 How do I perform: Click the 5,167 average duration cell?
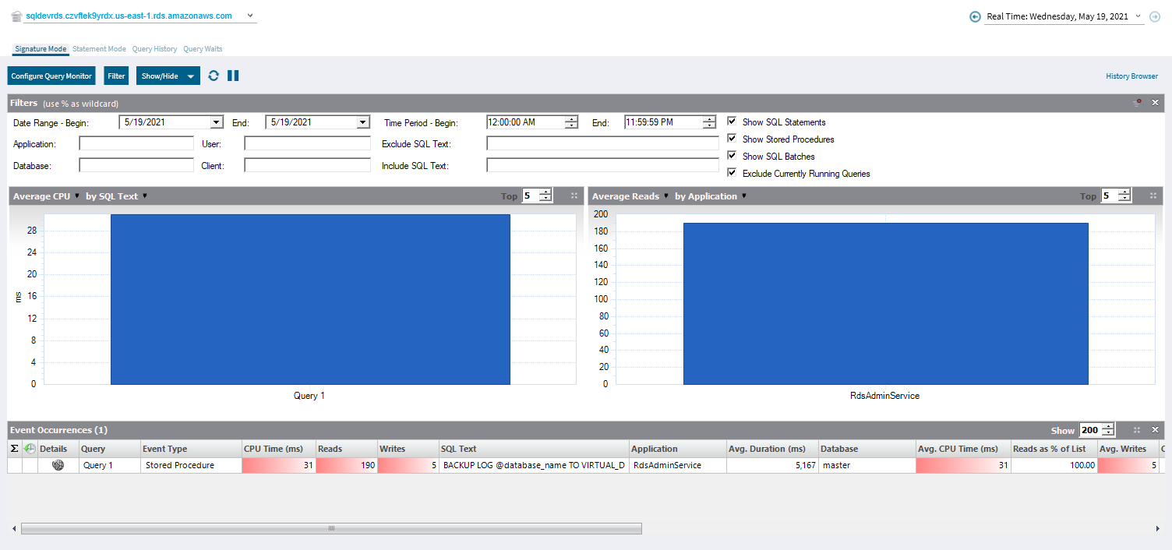point(772,465)
